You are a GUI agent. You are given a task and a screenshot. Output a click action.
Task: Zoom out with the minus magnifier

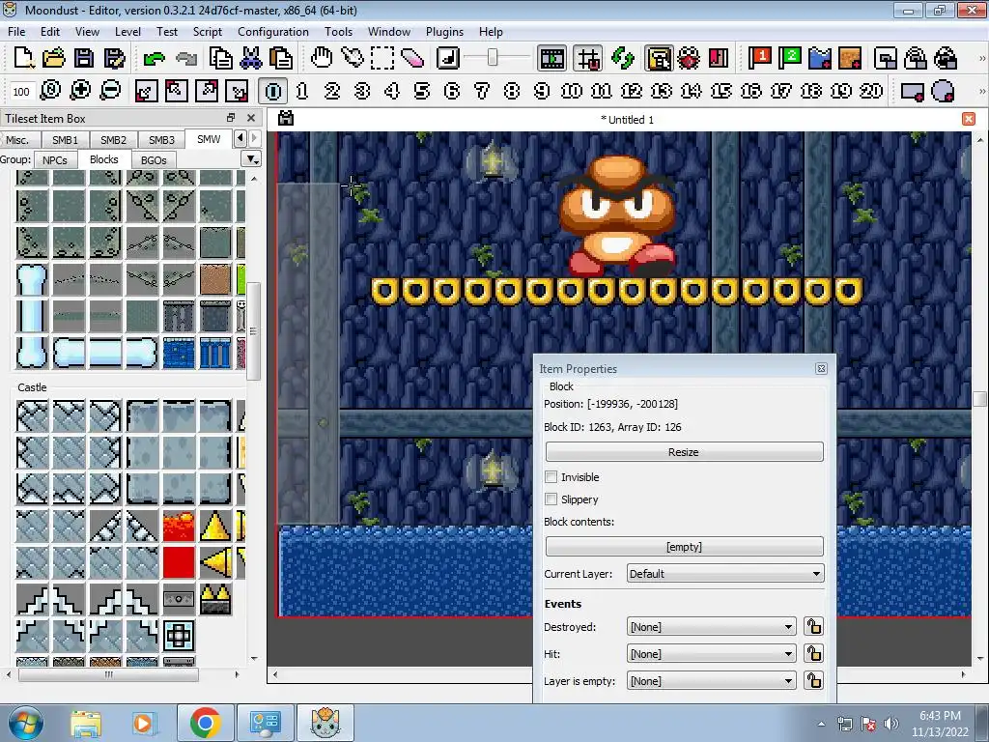point(110,91)
